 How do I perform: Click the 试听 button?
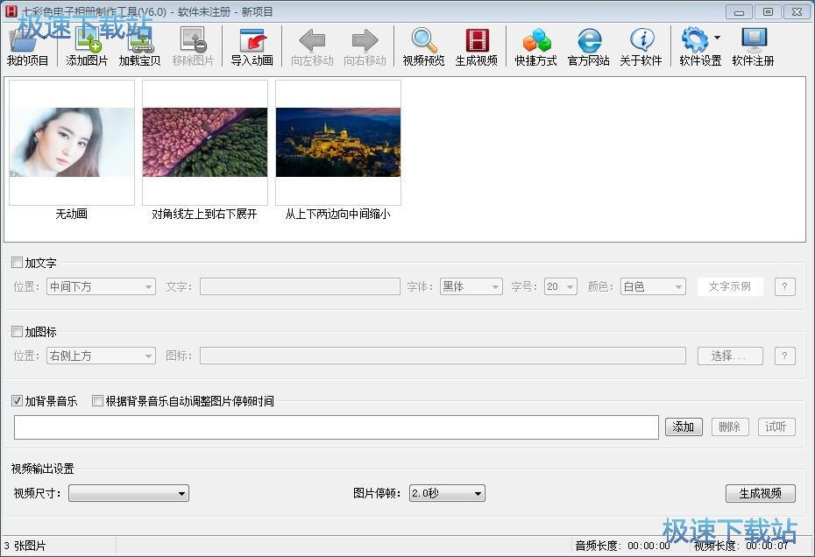tap(776, 427)
